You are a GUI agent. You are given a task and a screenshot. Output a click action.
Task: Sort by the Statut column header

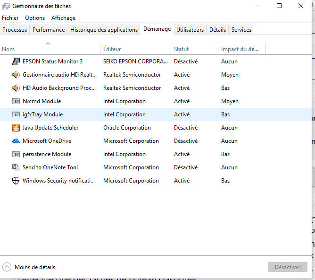point(194,48)
